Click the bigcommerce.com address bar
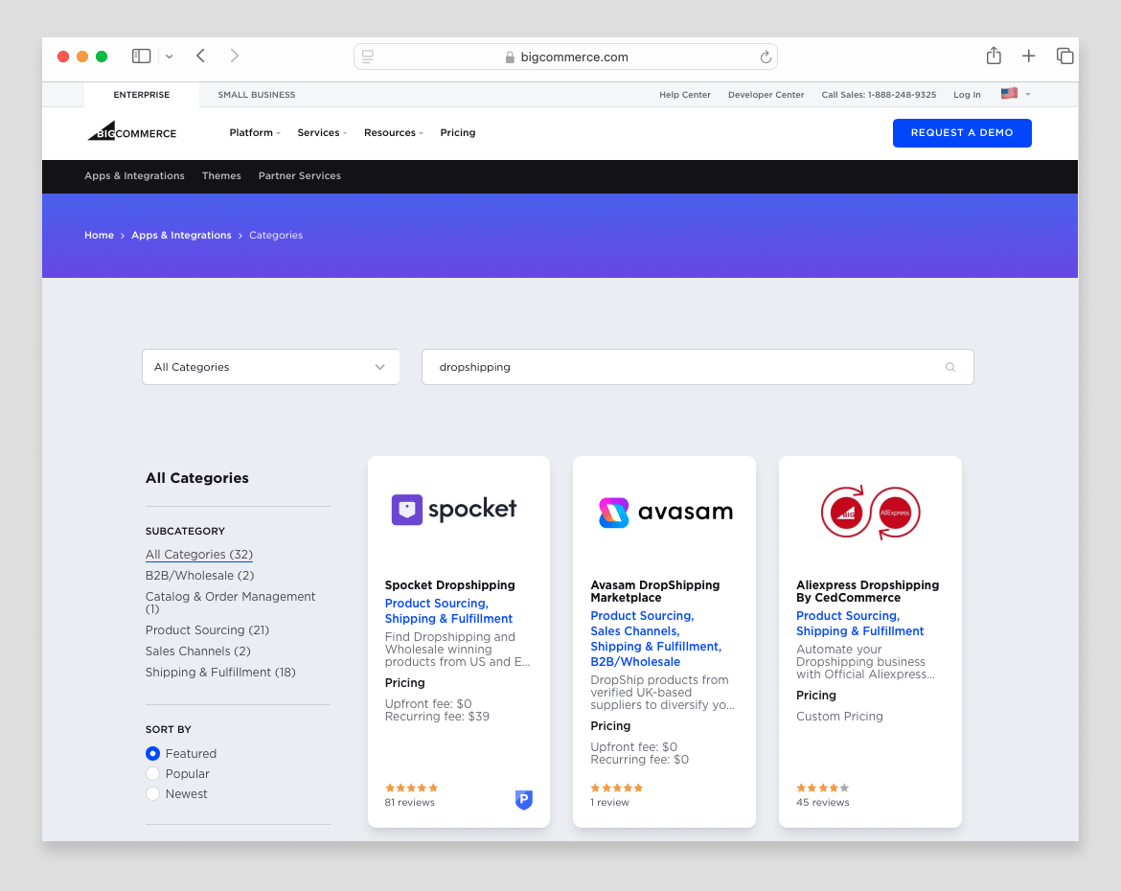This screenshot has width=1121, height=891. point(565,57)
